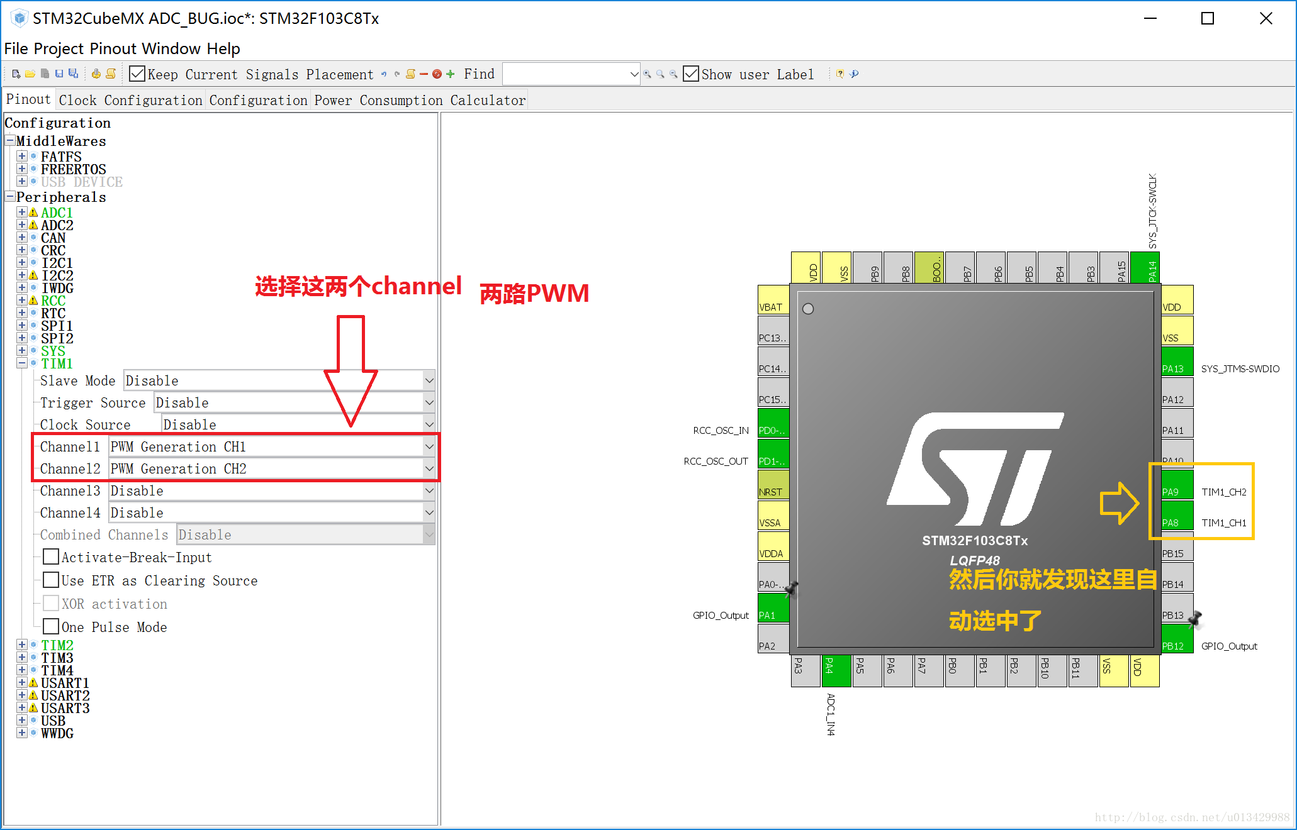The image size is (1297, 830).
Task: Open the Pinout menu
Action: [113, 48]
